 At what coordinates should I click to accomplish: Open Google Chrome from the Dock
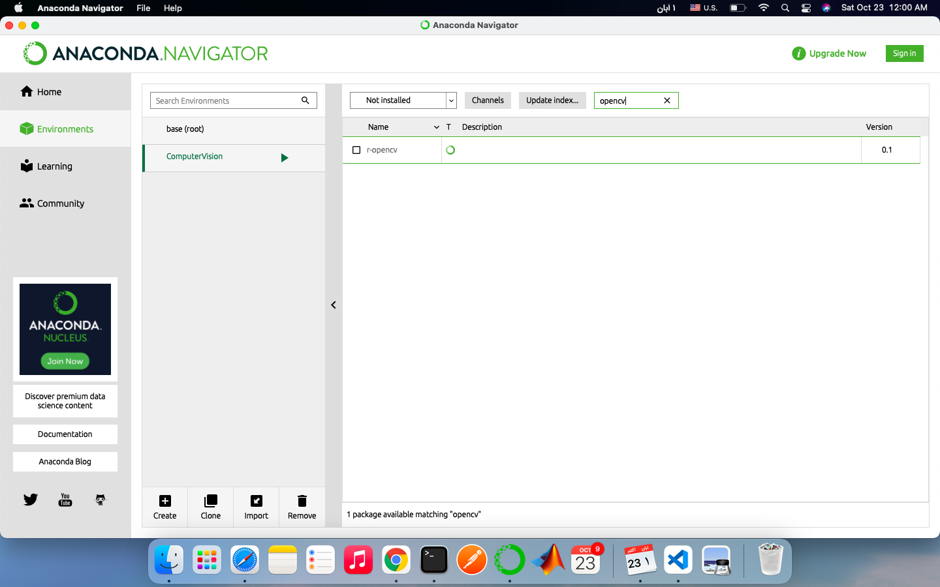pos(396,560)
